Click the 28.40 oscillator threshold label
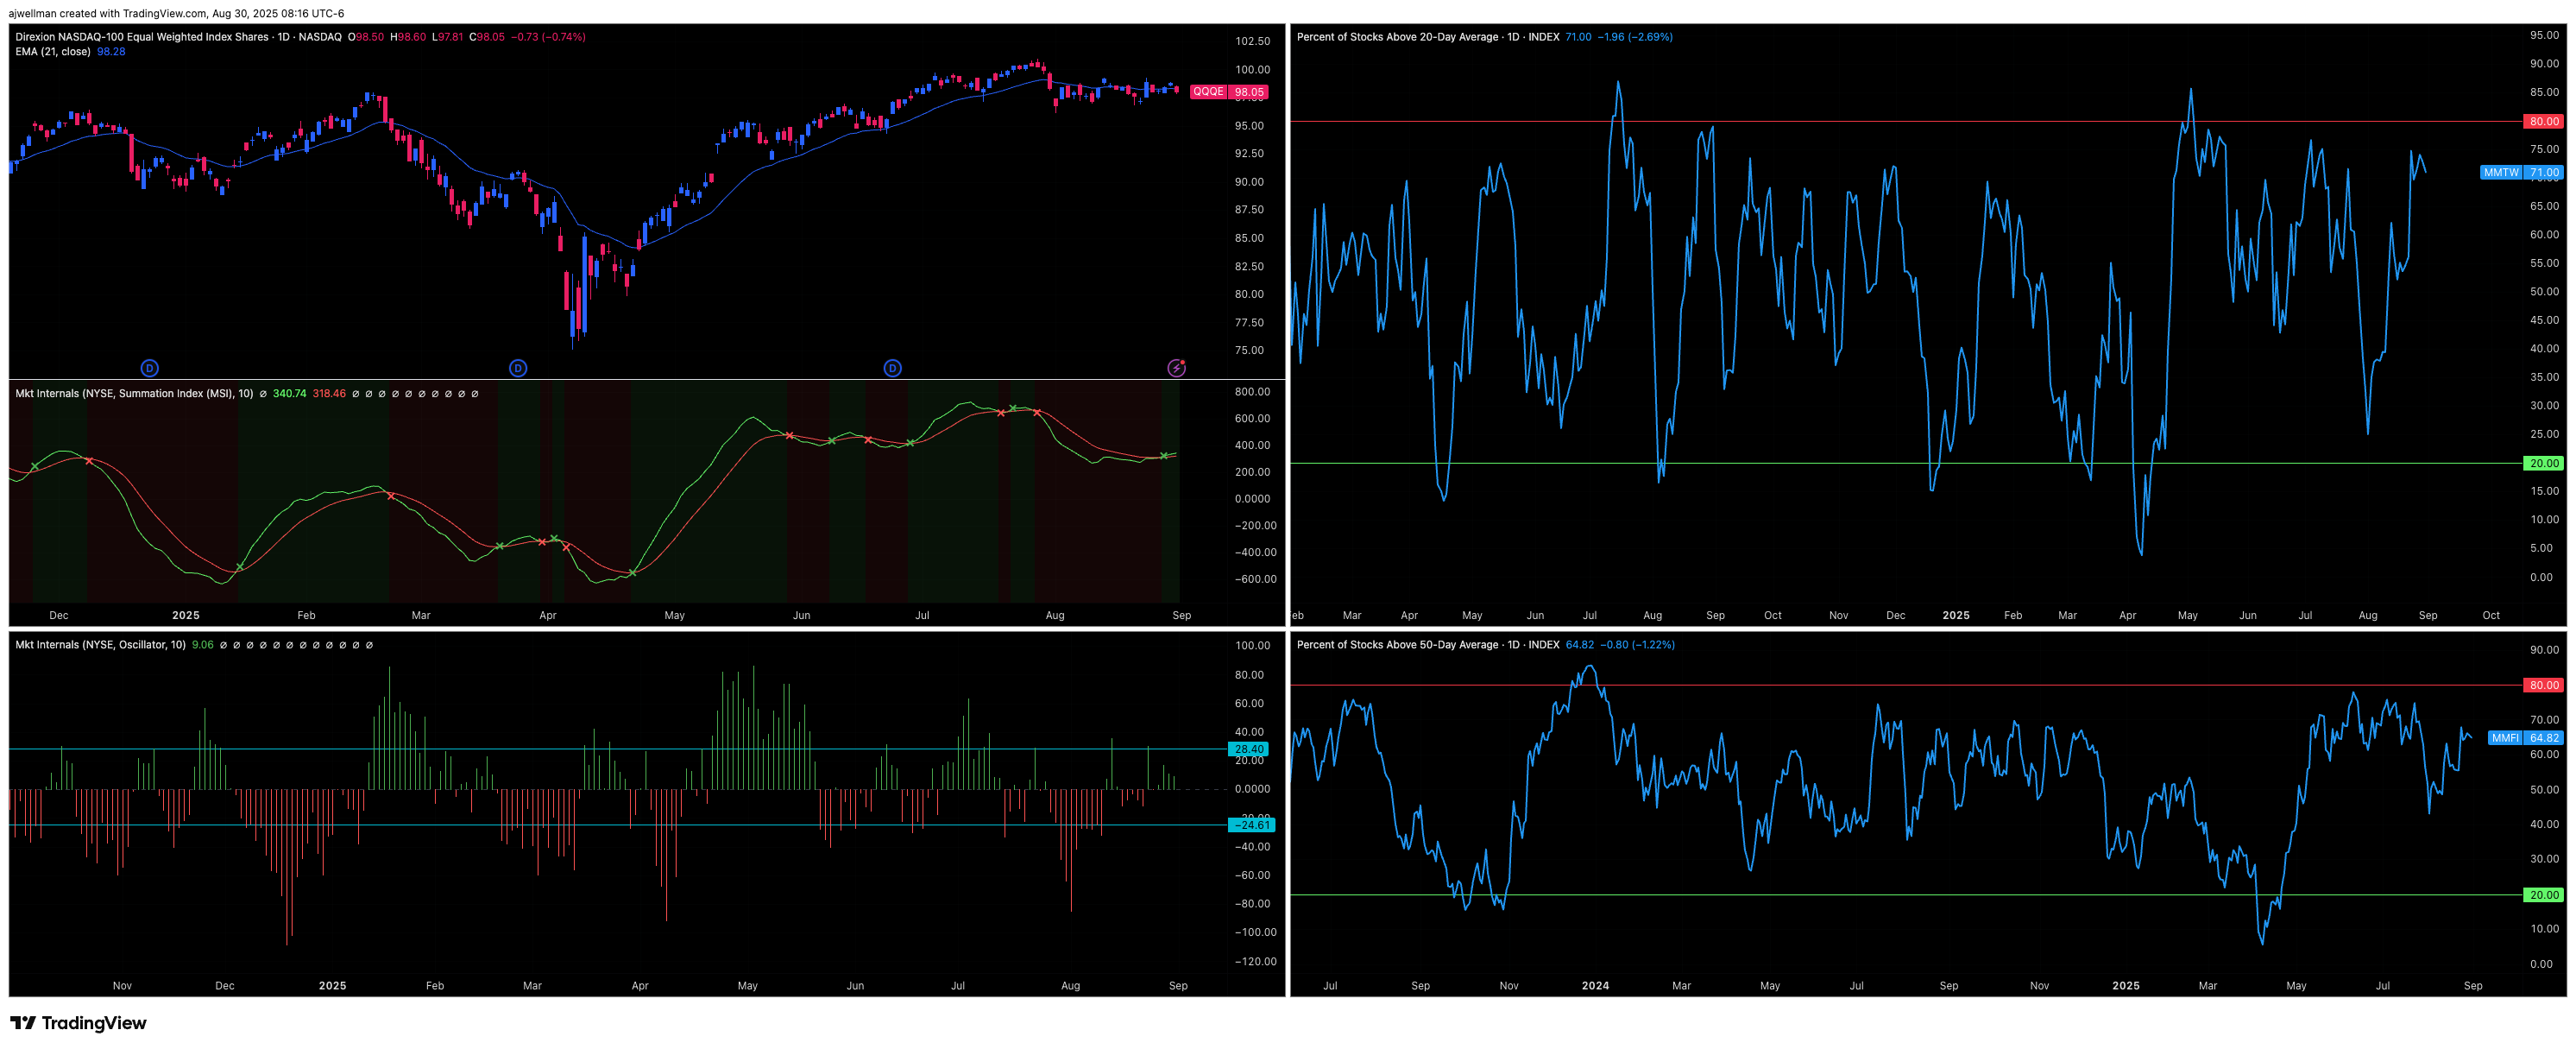Image resolution: width=2576 pixels, height=1049 pixels. coord(1249,749)
